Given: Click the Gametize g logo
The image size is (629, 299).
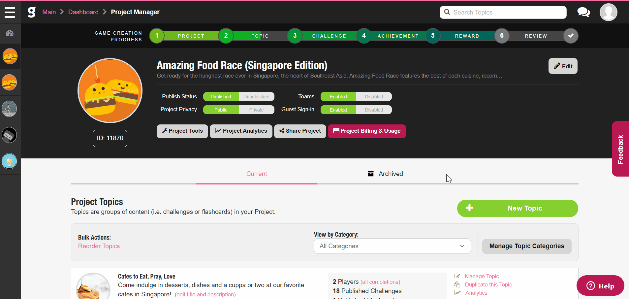Looking at the screenshot, I should (x=31, y=12).
